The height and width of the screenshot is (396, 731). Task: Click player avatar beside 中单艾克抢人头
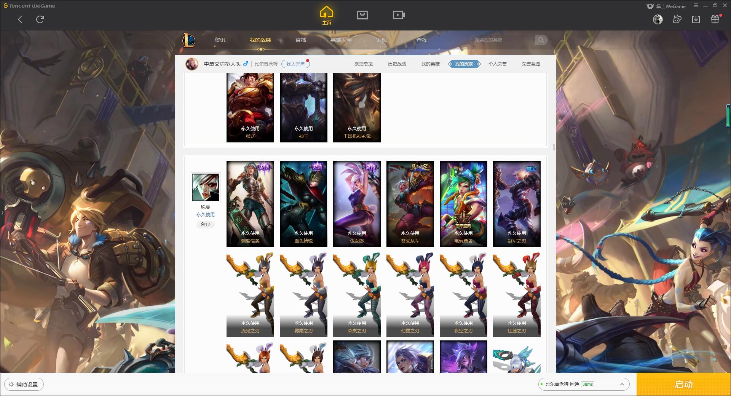tap(192, 64)
